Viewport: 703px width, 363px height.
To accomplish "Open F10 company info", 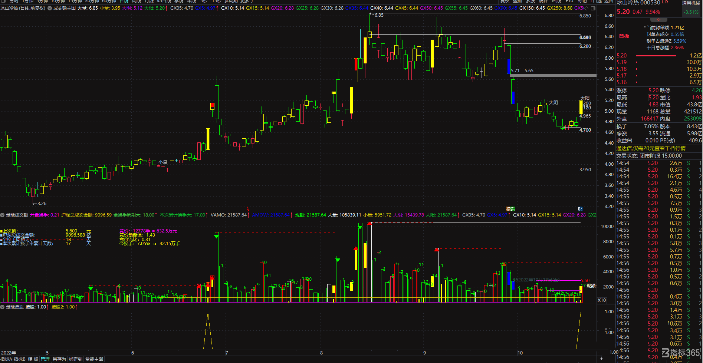I will pos(569,1).
